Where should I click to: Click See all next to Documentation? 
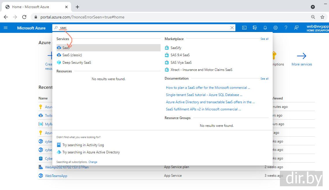(264, 78)
